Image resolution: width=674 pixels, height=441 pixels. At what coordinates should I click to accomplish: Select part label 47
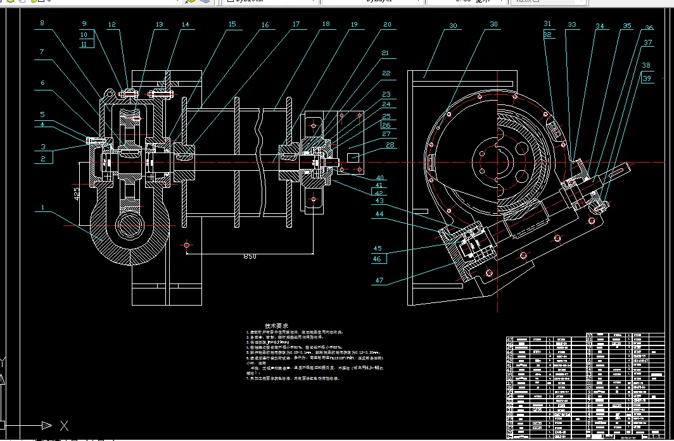[379, 280]
